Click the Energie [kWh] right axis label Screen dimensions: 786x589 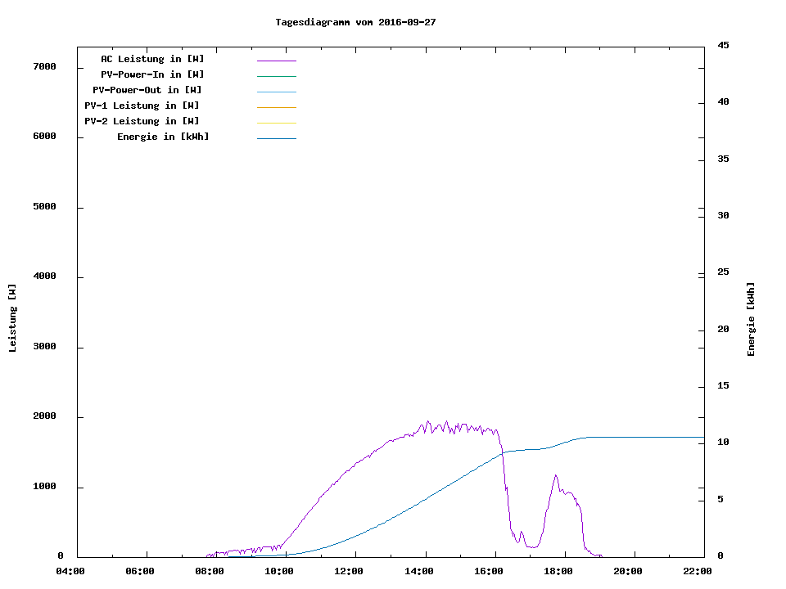[x=751, y=319]
